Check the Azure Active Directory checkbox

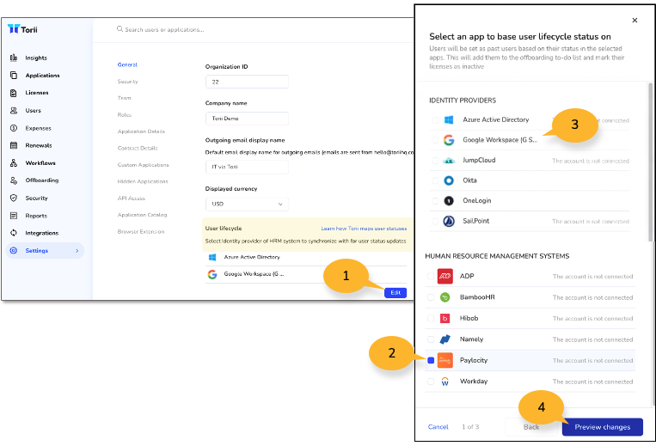tap(435, 120)
